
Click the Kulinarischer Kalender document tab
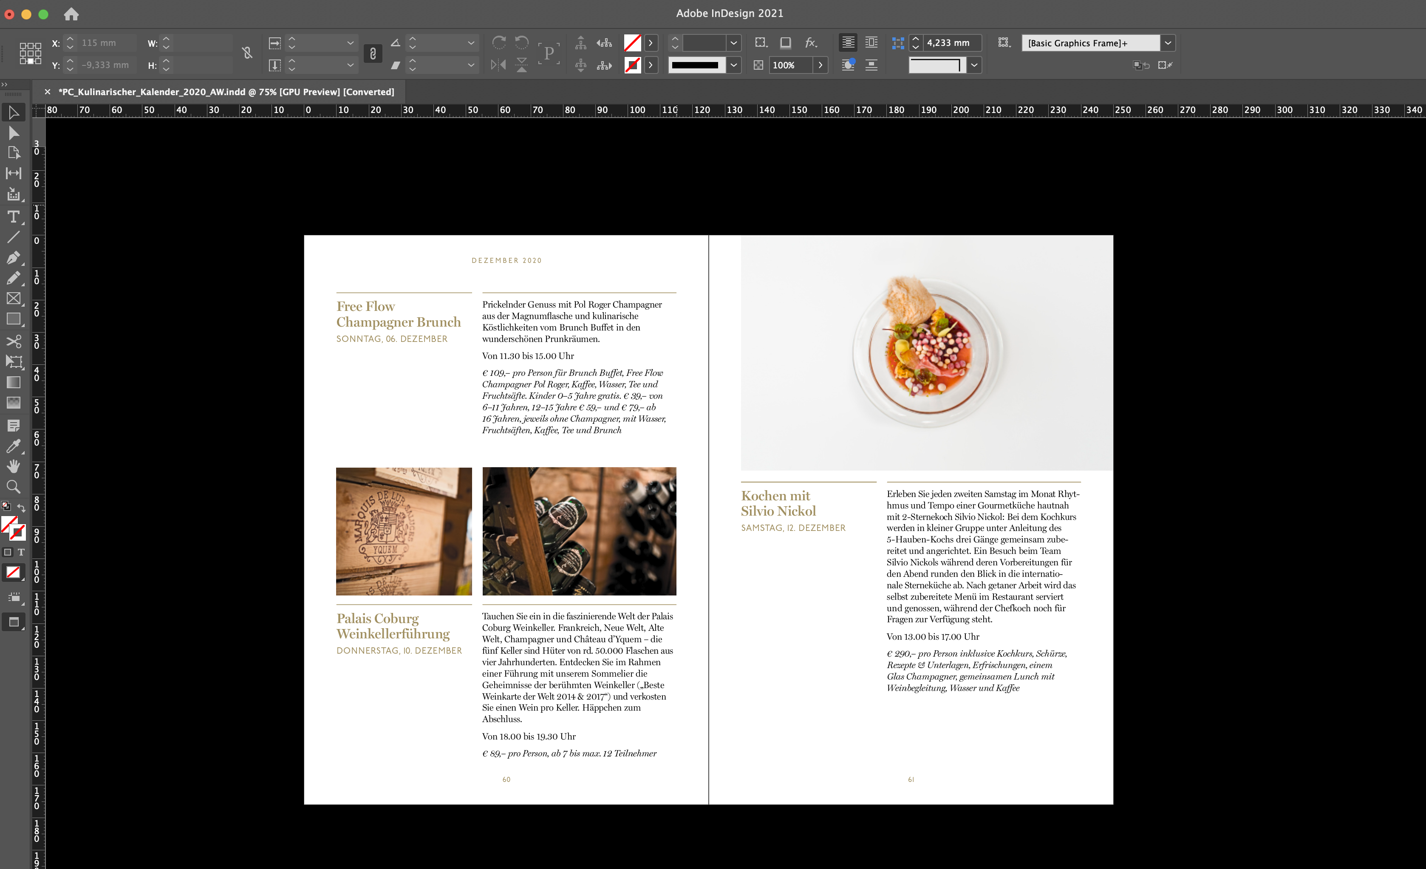pos(226,91)
